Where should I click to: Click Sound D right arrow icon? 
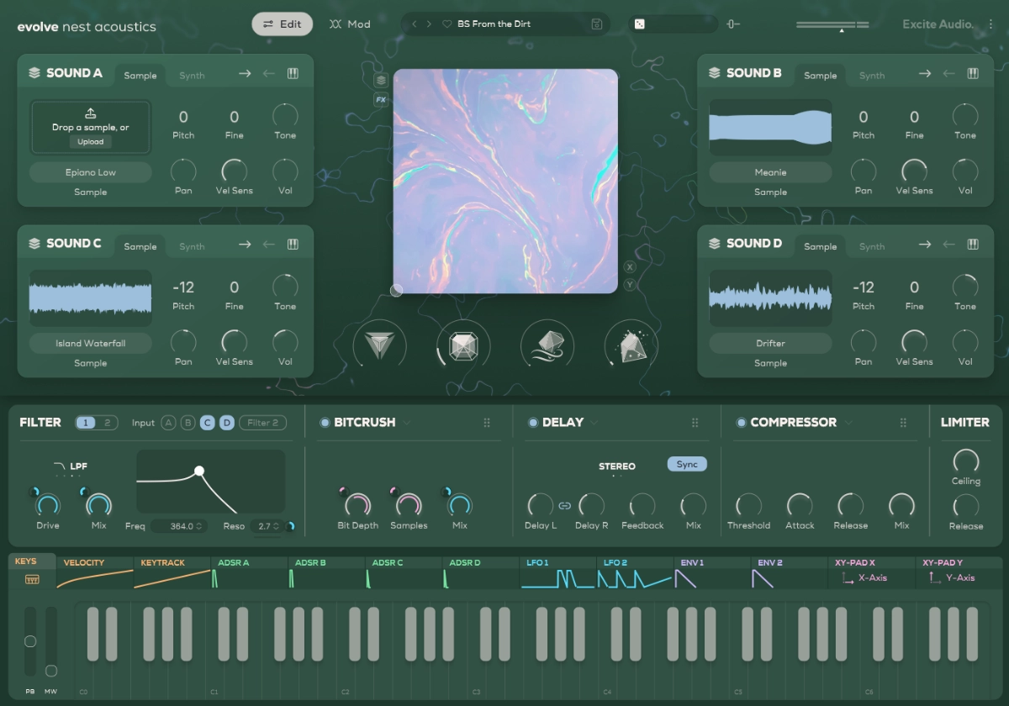click(x=925, y=245)
